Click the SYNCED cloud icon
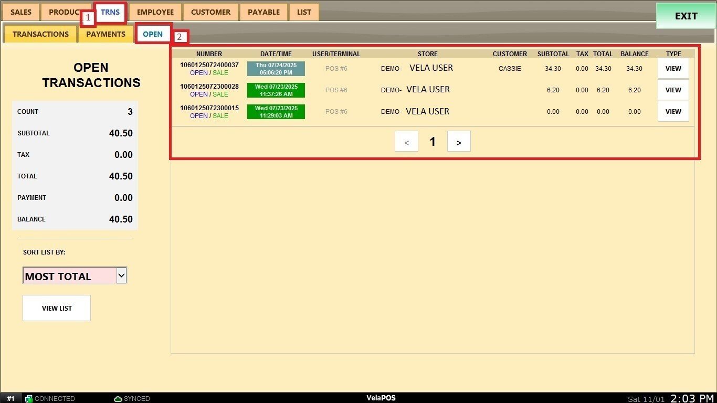This screenshot has width=717, height=403. coord(118,399)
